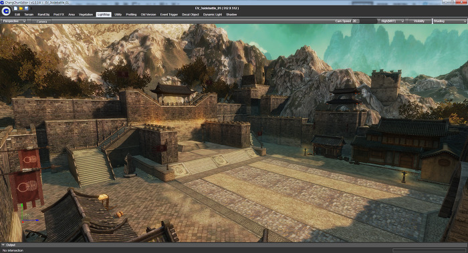The image size is (468, 253).
Task: Open the Post FX tab
Action: point(59,14)
